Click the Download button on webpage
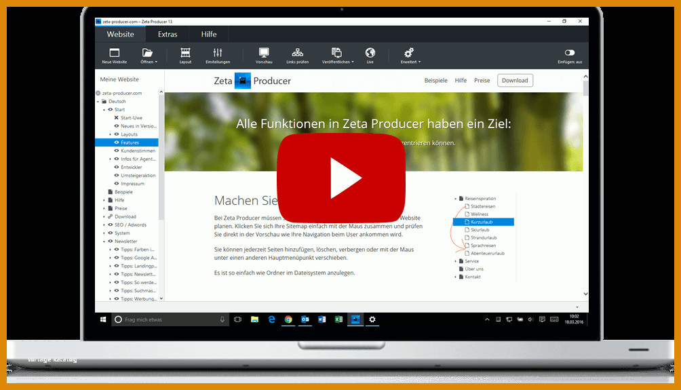The height and width of the screenshot is (390, 681). click(x=515, y=80)
